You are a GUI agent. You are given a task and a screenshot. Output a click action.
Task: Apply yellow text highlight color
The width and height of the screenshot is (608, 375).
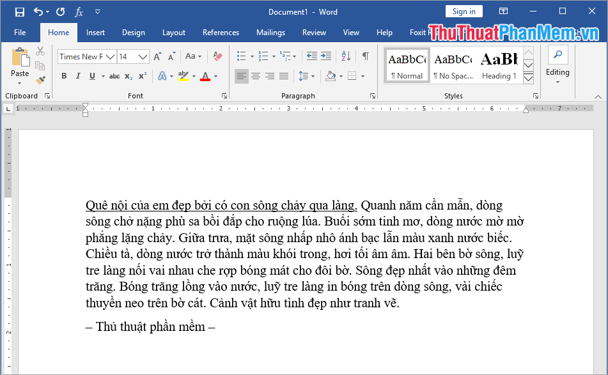click(183, 76)
